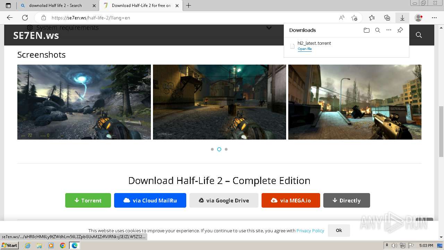Click the browser Back arrow

[10, 18]
